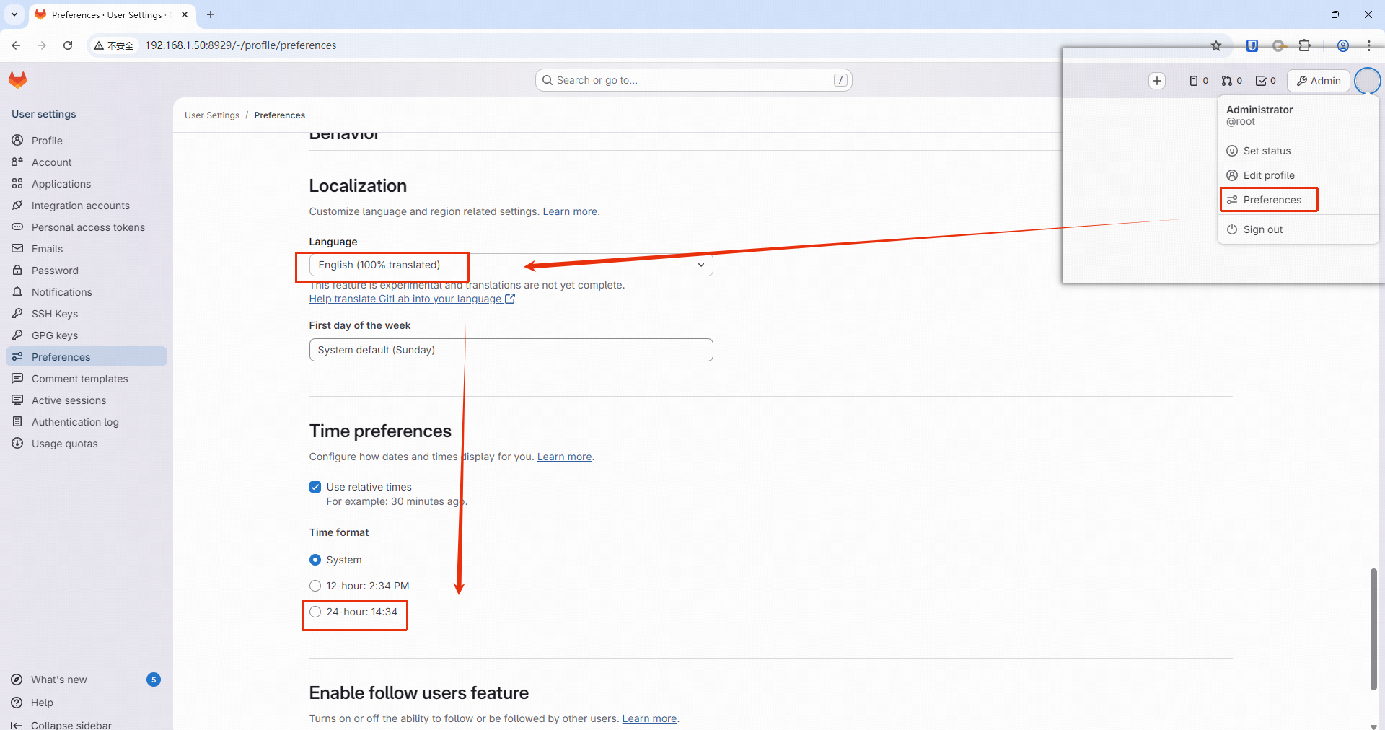Click the Administrator avatar button
The image size is (1385, 730).
[x=1368, y=81]
